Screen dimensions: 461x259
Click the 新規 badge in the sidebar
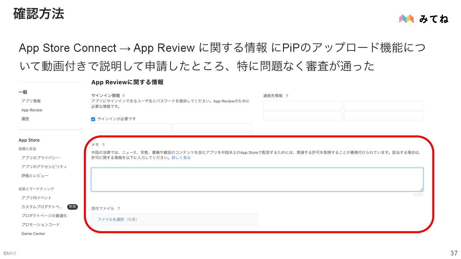(73, 207)
